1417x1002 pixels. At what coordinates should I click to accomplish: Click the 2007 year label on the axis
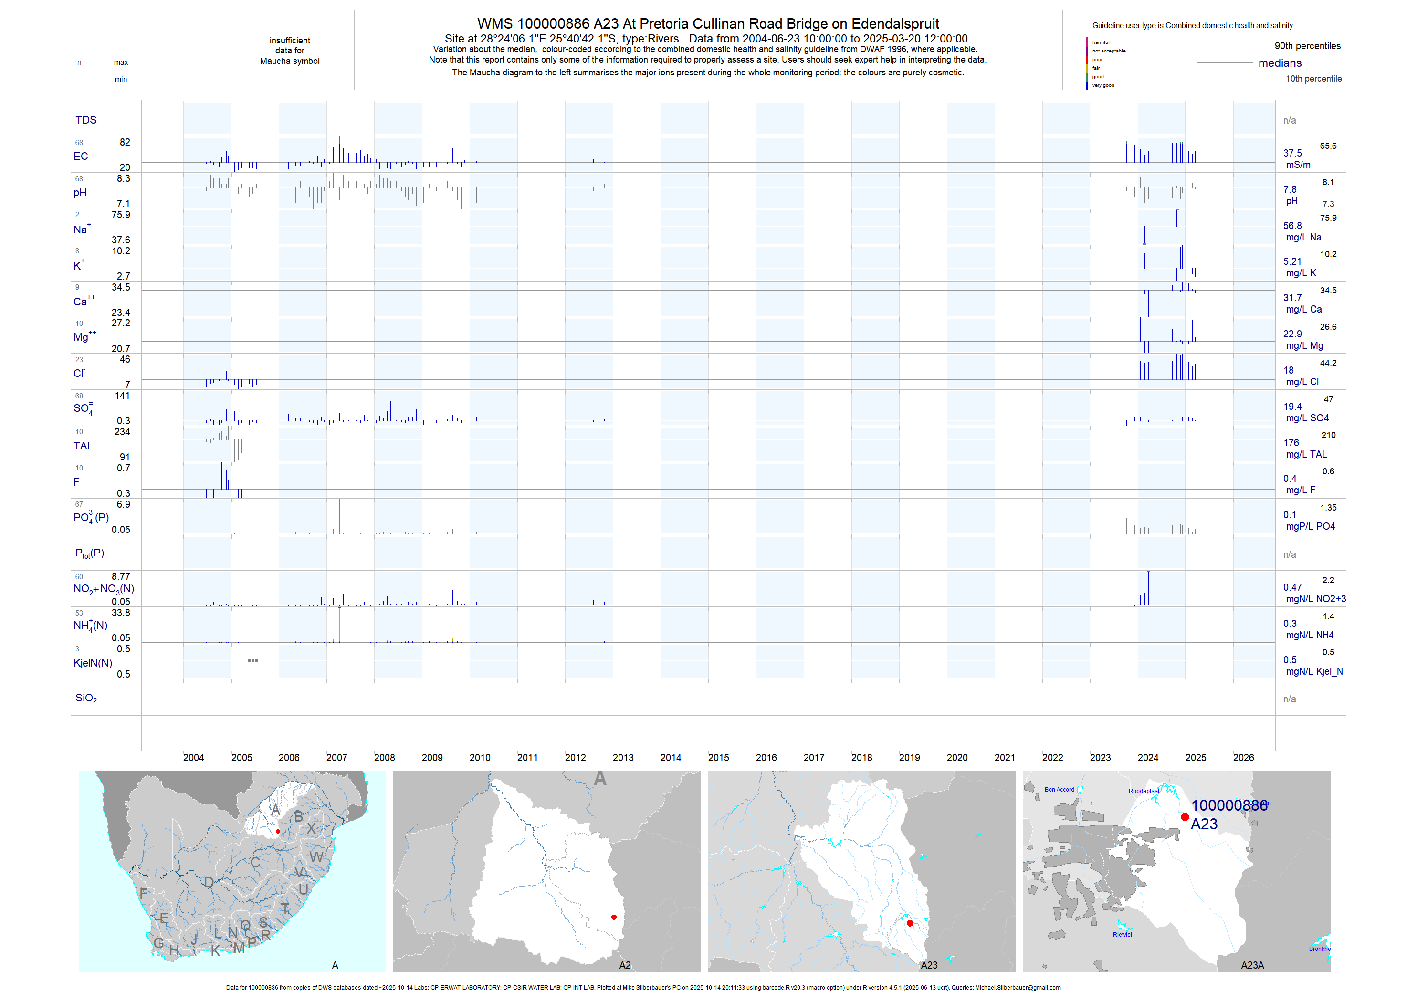[336, 758]
